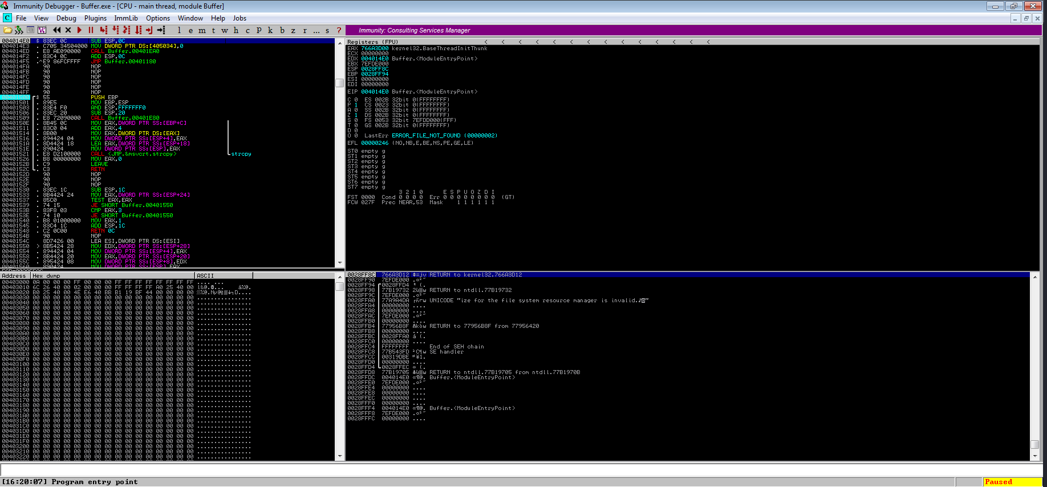The height and width of the screenshot is (487, 1047).
Task: Click the Immunity Consulting Services Manager banner
Action: tap(414, 30)
